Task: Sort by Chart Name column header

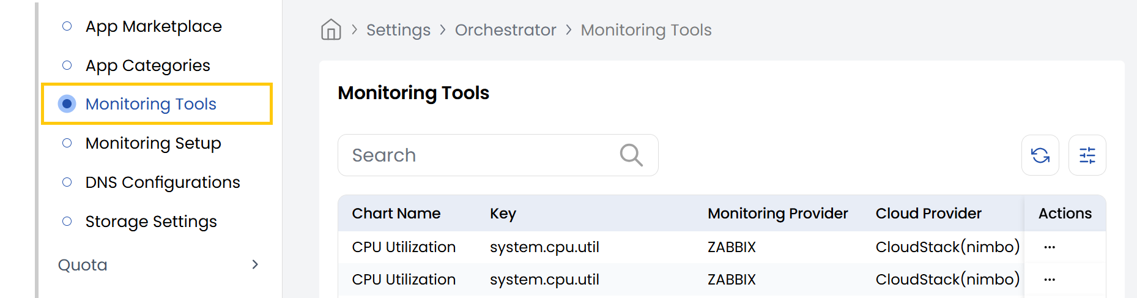Action: coord(396,214)
